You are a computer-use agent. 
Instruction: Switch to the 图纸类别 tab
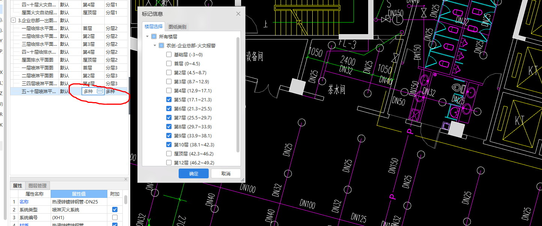(x=177, y=27)
